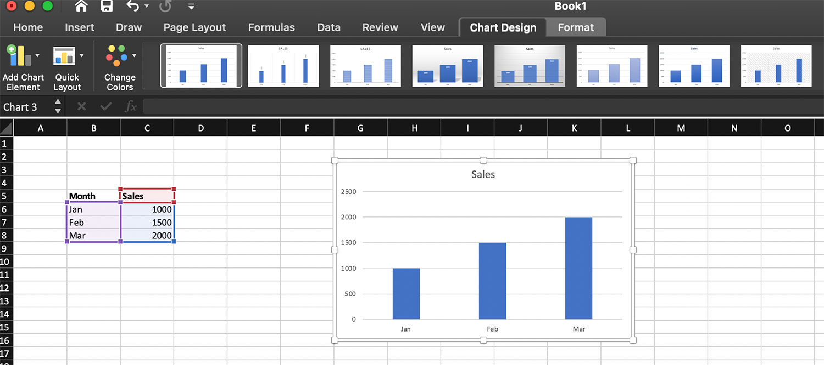Expand the toolbar overflow chevron

191,7
